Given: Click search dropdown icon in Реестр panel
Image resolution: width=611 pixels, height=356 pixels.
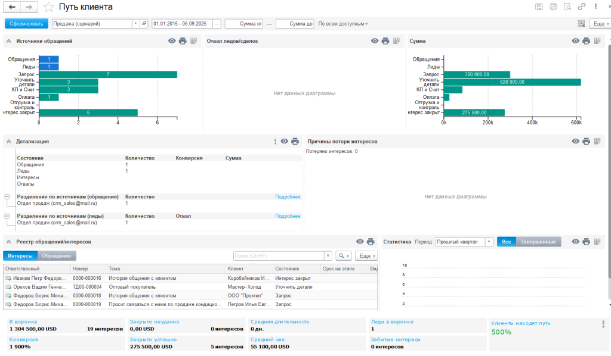Looking at the screenshot, I should coord(344,255).
